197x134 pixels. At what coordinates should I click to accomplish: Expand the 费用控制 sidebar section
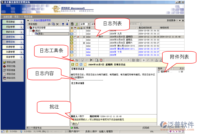click(21, 42)
